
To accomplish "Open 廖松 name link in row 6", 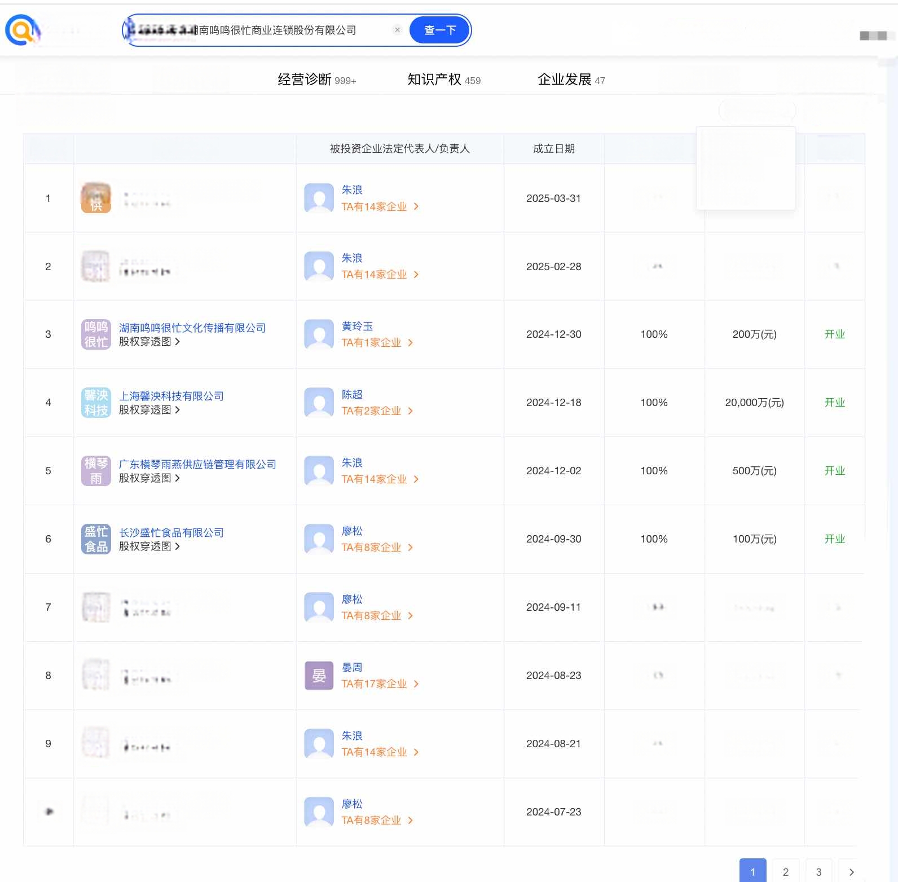I will (352, 531).
